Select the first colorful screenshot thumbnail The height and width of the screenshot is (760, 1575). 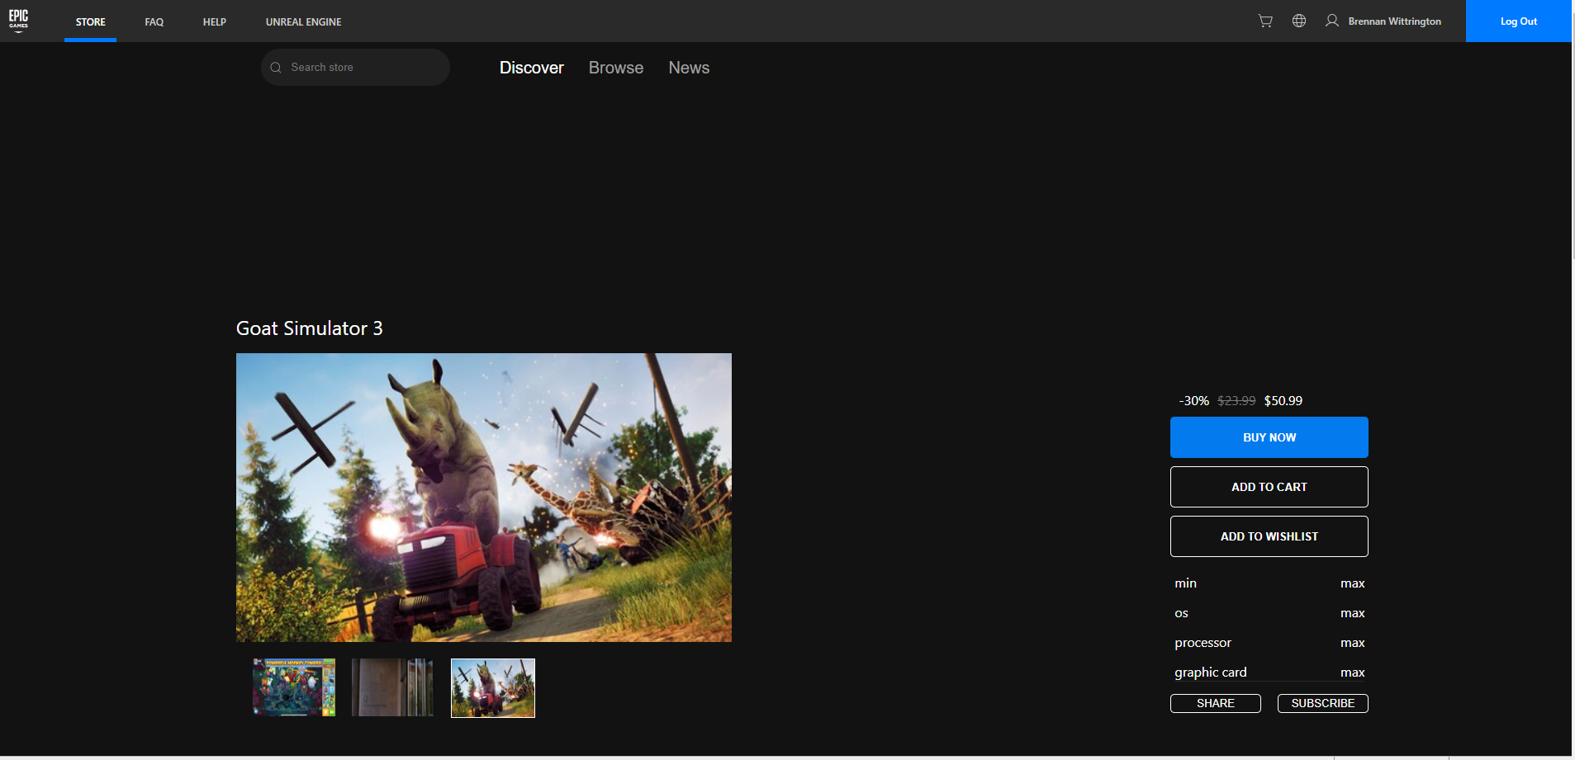click(294, 687)
